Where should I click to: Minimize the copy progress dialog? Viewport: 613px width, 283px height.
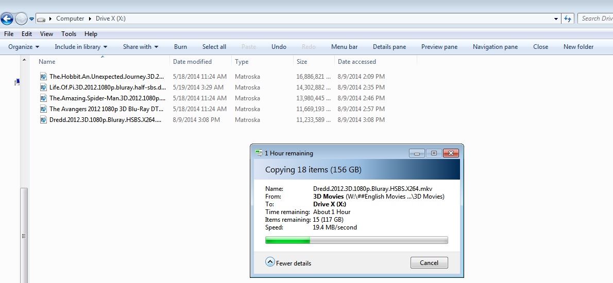(x=417, y=153)
